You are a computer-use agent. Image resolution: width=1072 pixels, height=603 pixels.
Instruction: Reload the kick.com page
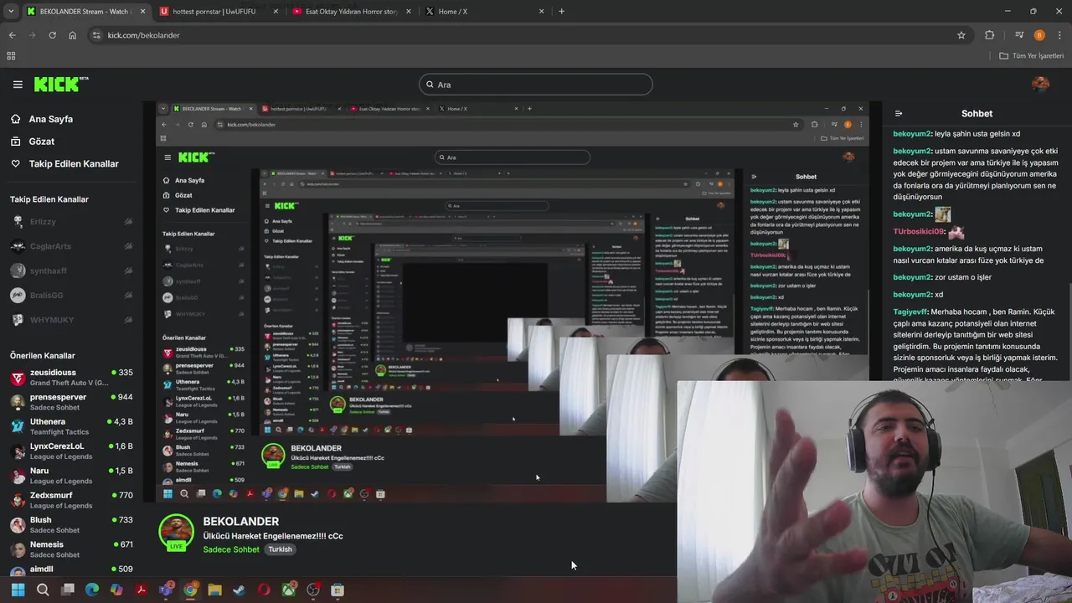coord(52,35)
